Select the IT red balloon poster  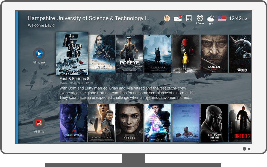tap(186, 54)
